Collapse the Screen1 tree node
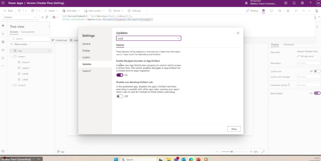321x161 pixels. tap(11, 57)
